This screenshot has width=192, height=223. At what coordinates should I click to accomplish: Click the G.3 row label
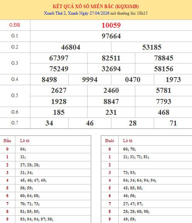click(15, 63)
